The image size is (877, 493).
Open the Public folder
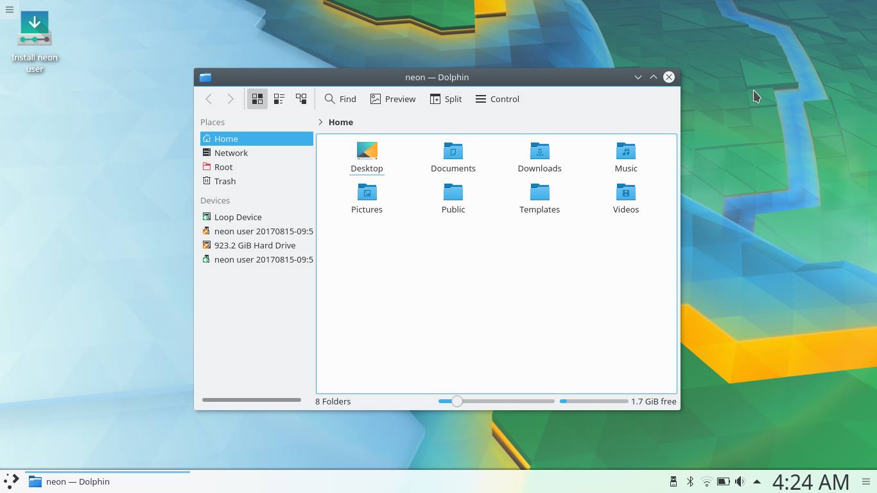[453, 198]
